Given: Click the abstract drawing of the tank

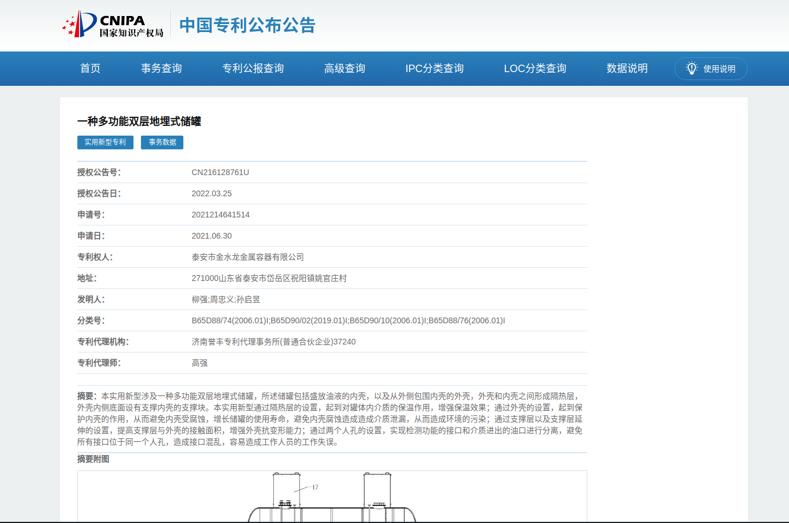Looking at the screenshot, I should click(332, 497).
